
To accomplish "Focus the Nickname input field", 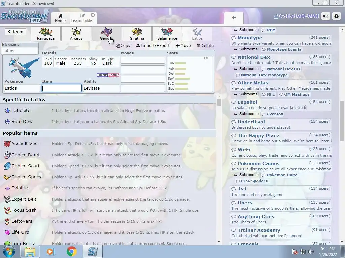I will pyautogui.click(x=20, y=51).
